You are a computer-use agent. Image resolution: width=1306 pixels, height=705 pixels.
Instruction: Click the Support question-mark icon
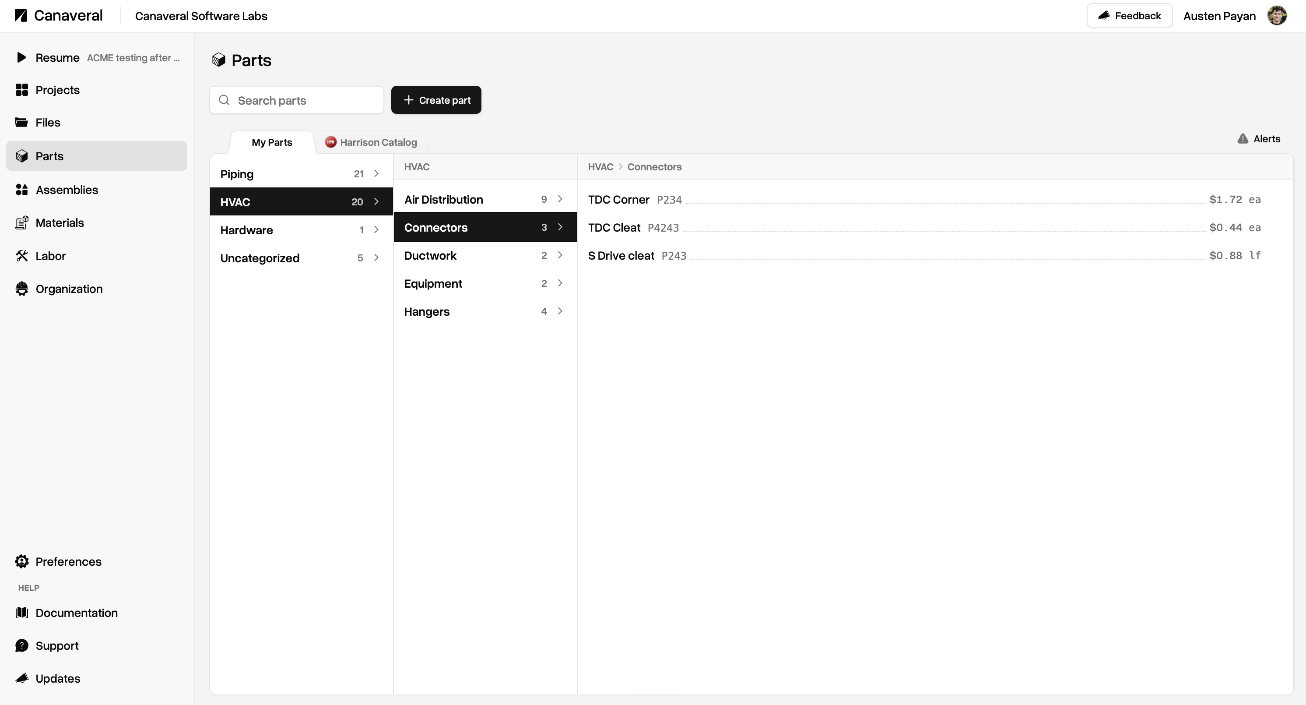tap(21, 645)
